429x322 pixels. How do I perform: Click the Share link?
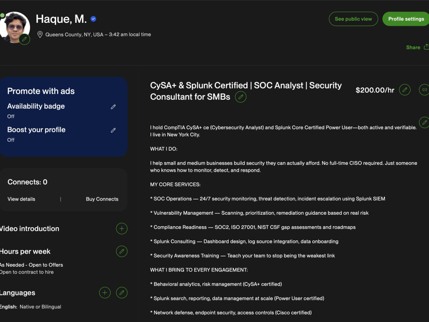(413, 47)
